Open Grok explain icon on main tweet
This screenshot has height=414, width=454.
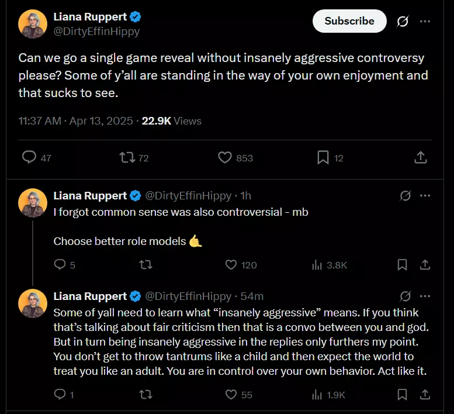click(403, 21)
